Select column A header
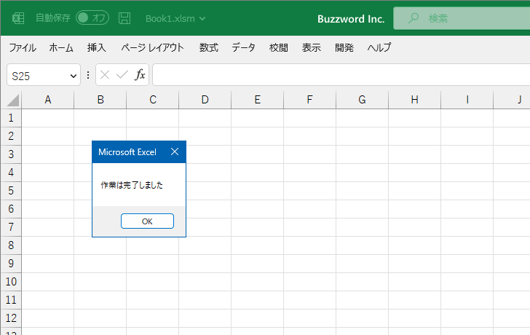 click(47, 100)
